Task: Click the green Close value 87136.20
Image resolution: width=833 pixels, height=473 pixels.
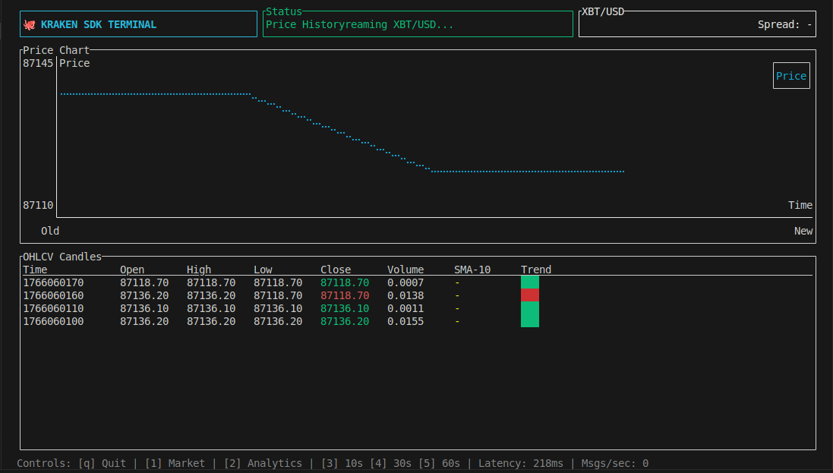Action: (345, 322)
